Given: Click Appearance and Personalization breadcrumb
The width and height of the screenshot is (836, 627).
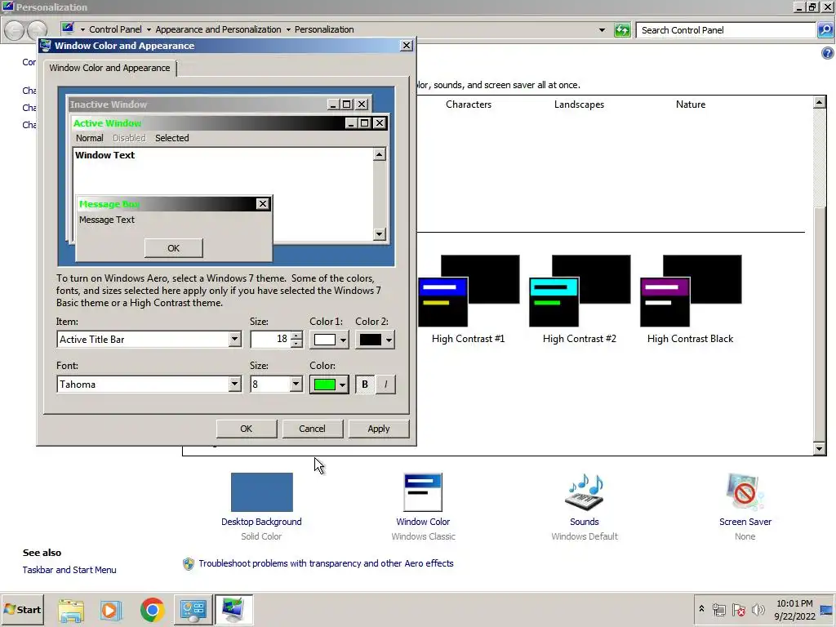Looking at the screenshot, I should pos(218,29).
